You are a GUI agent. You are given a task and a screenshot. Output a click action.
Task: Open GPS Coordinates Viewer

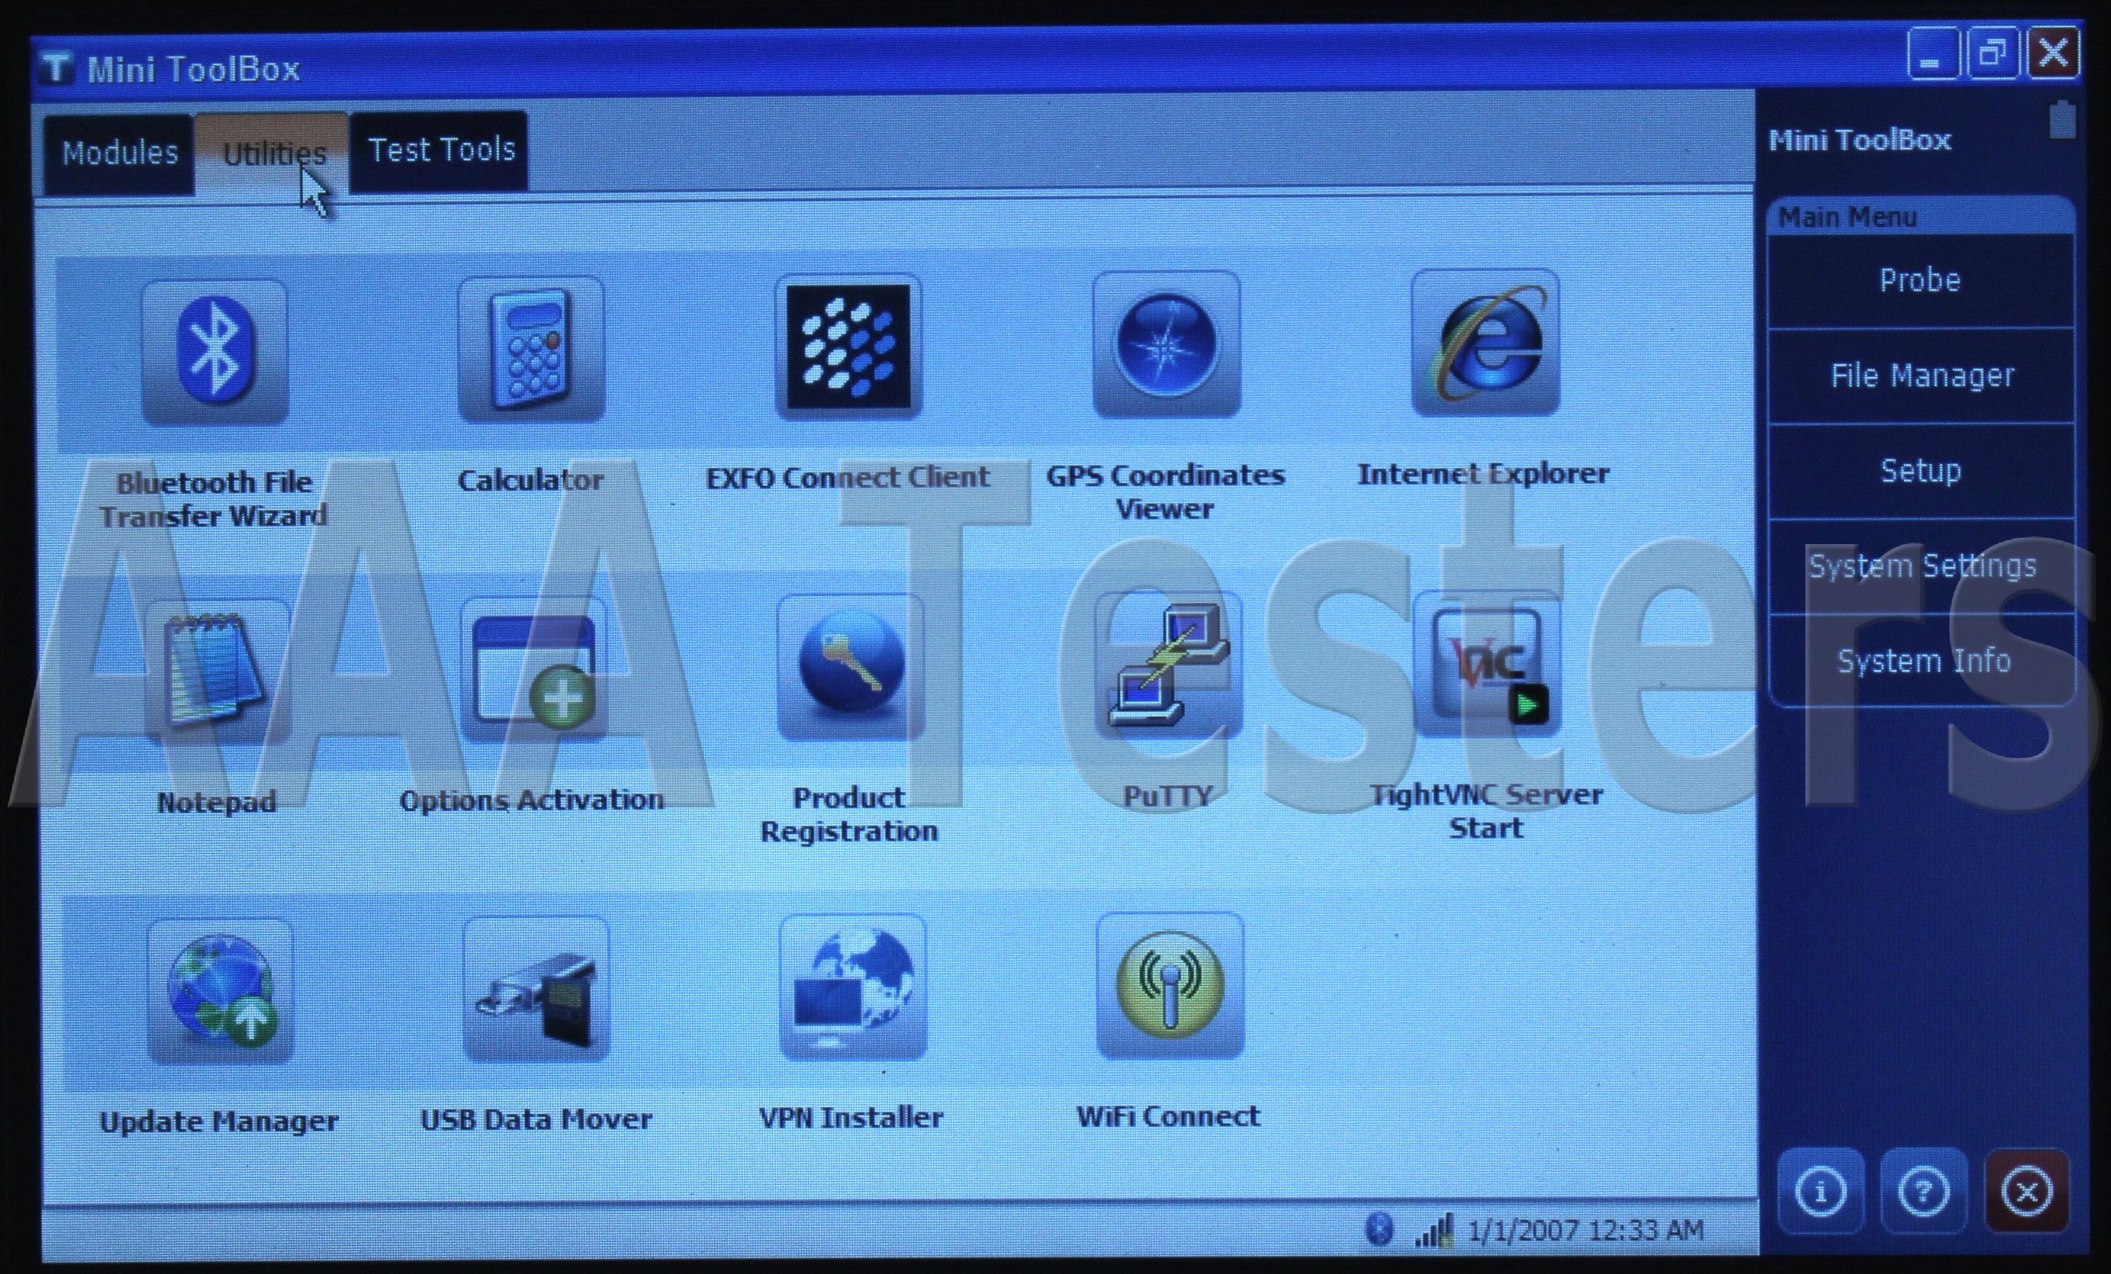1166,345
